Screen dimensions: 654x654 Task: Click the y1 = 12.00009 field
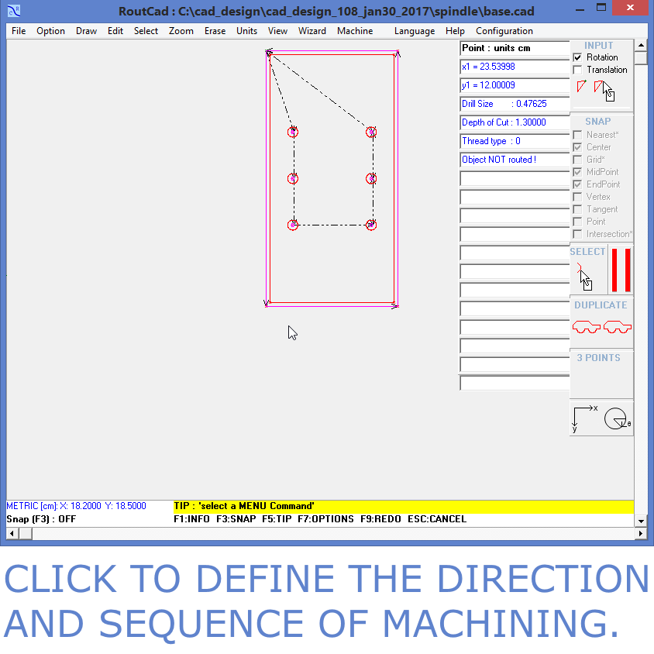(x=515, y=85)
